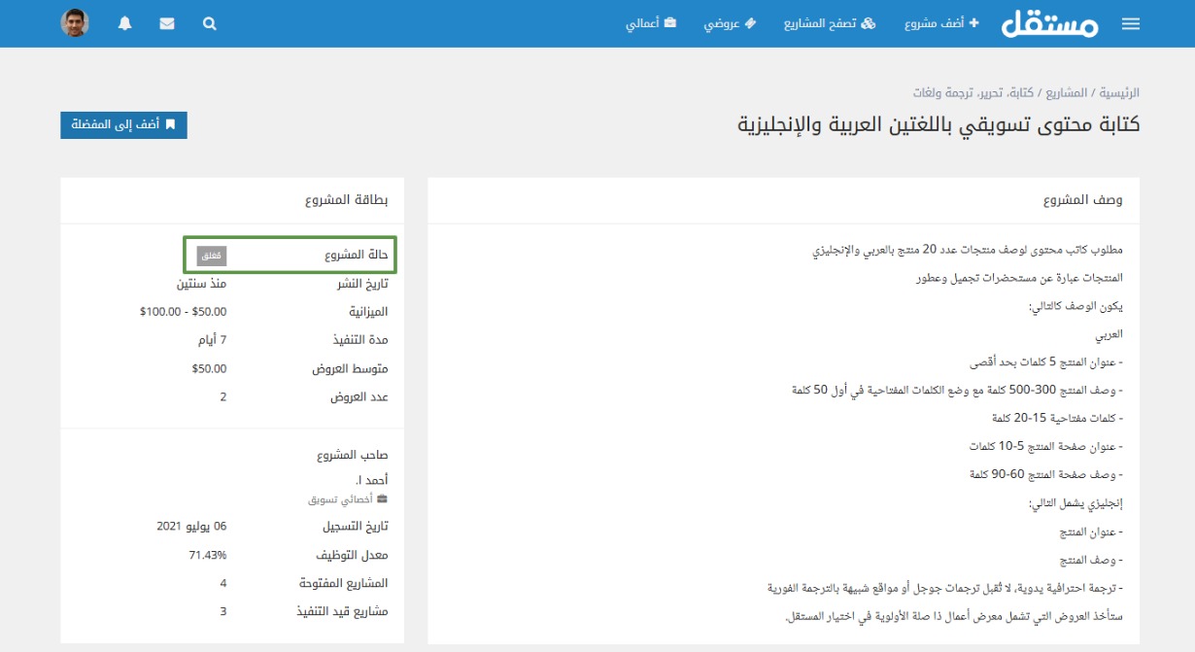Click the 06 يوليو 2021 registration date
Viewport: 1195px width, 652px height.
(191, 527)
